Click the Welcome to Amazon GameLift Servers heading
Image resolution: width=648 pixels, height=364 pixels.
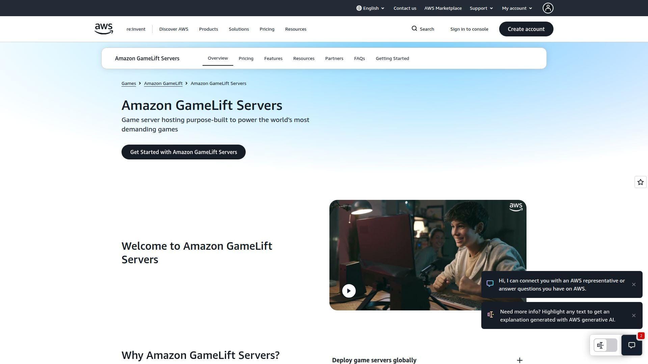point(197,253)
